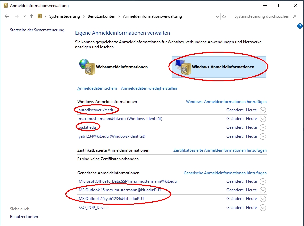Click the Systemsteuerung durchsuchen search field
The height and width of the screenshot is (226, 304).
(262, 16)
